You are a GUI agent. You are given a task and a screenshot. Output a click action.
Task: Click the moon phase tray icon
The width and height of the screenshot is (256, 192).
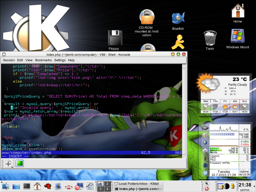pos(226,186)
